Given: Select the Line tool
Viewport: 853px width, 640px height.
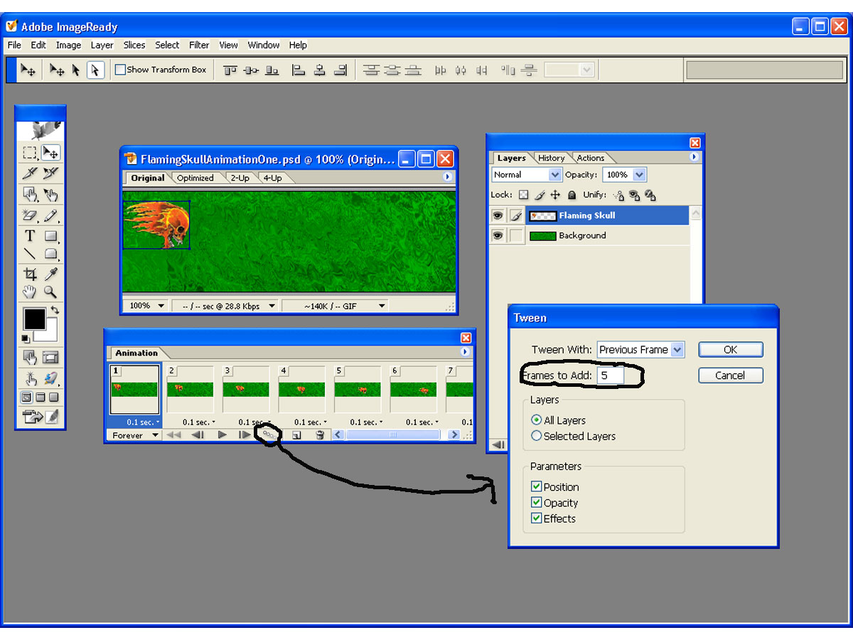Looking at the screenshot, I should 30,253.
